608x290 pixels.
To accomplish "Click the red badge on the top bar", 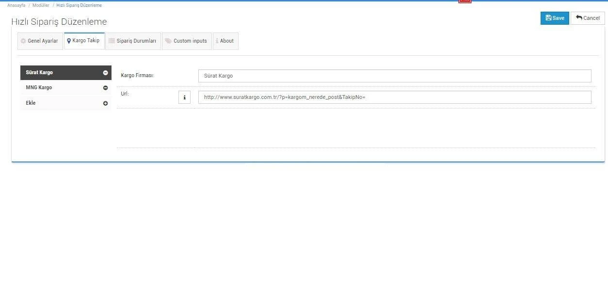I will [x=464, y=1].
